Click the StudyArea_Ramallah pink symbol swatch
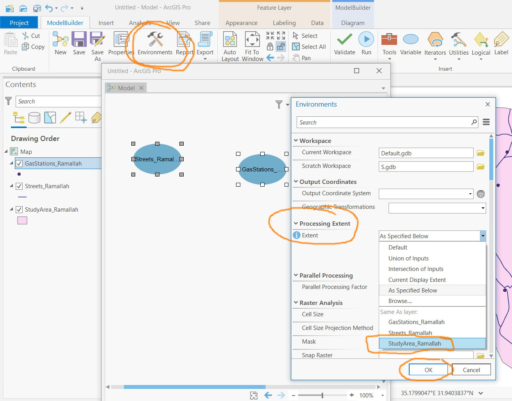The image size is (512, 401). (x=22, y=221)
